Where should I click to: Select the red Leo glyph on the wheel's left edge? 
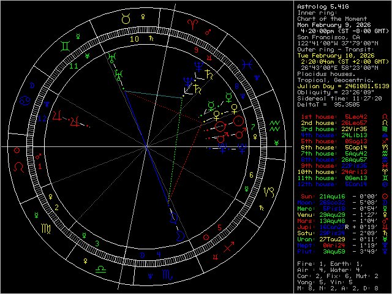(x=18, y=165)
